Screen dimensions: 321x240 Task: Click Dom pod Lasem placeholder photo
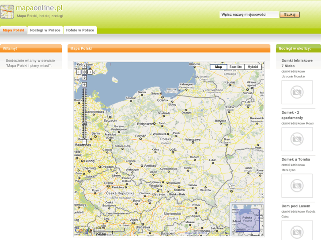297,230
